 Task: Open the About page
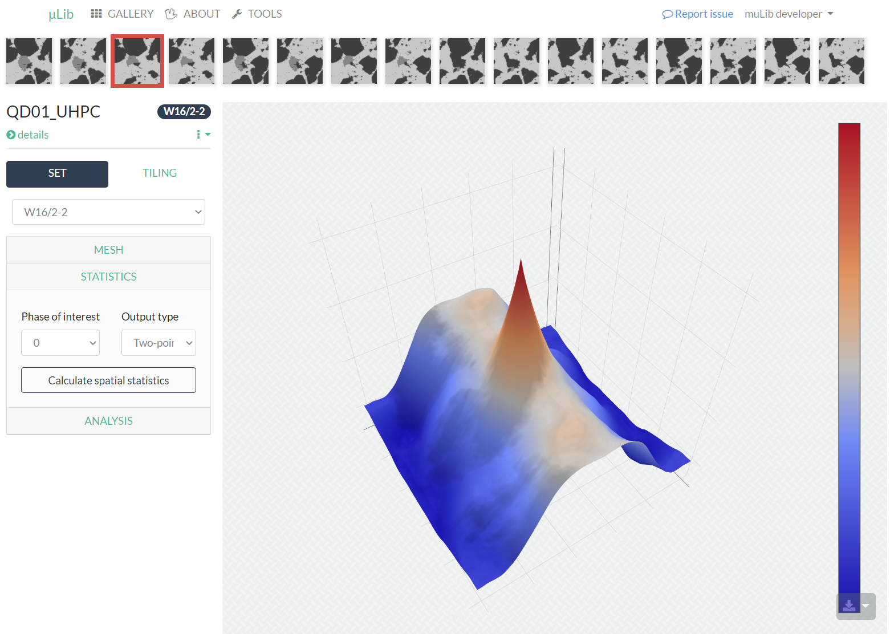click(x=193, y=14)
